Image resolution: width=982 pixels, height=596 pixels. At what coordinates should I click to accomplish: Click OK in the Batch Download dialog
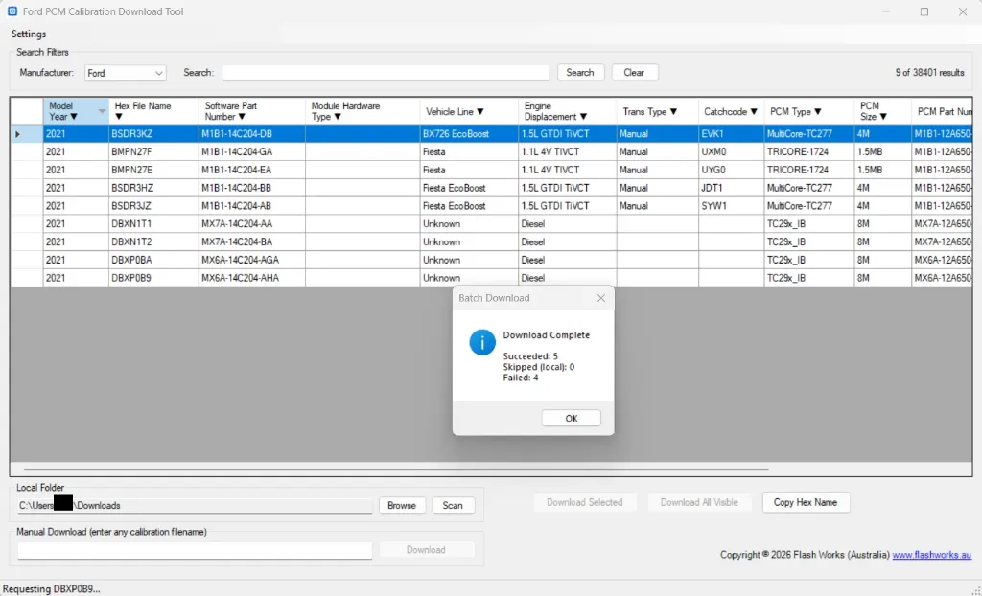571,419
